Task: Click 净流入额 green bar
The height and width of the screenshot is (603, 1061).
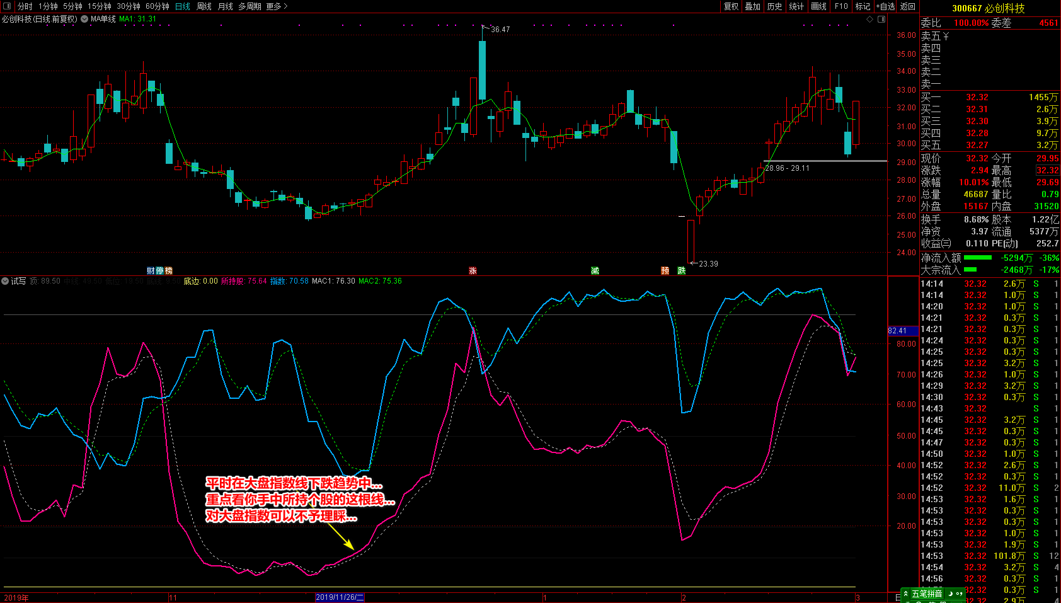Action: [978, 258]
